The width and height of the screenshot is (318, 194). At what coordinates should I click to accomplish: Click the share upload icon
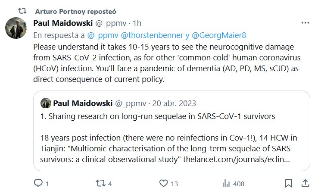[304, 184]
